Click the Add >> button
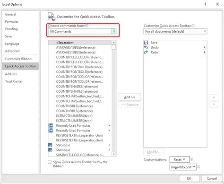 tap(130, 97)
